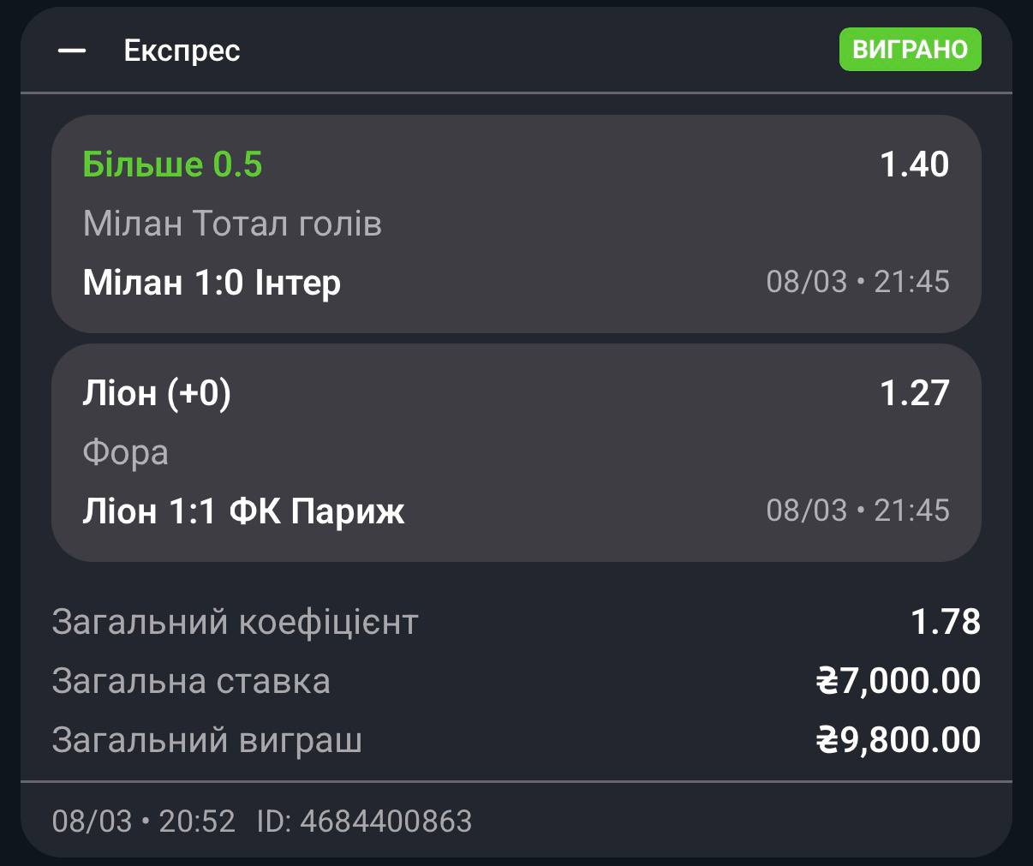Collapse the Експрес bet slip with the dash icon
The width and height of the screenshot is (1033, 866).
[72, 51]
